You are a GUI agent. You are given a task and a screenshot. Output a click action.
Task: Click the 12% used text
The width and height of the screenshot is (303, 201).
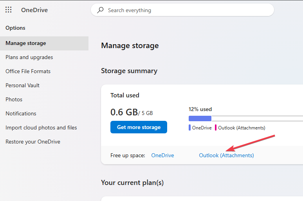pos(200,109)
